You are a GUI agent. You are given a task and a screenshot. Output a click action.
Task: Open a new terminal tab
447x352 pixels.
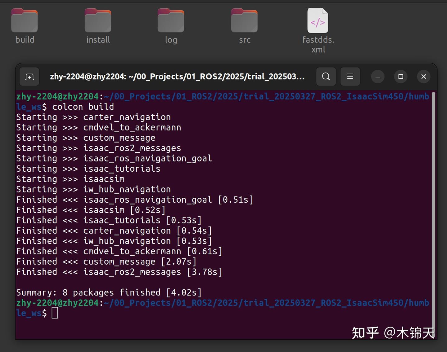click(29, 77)
